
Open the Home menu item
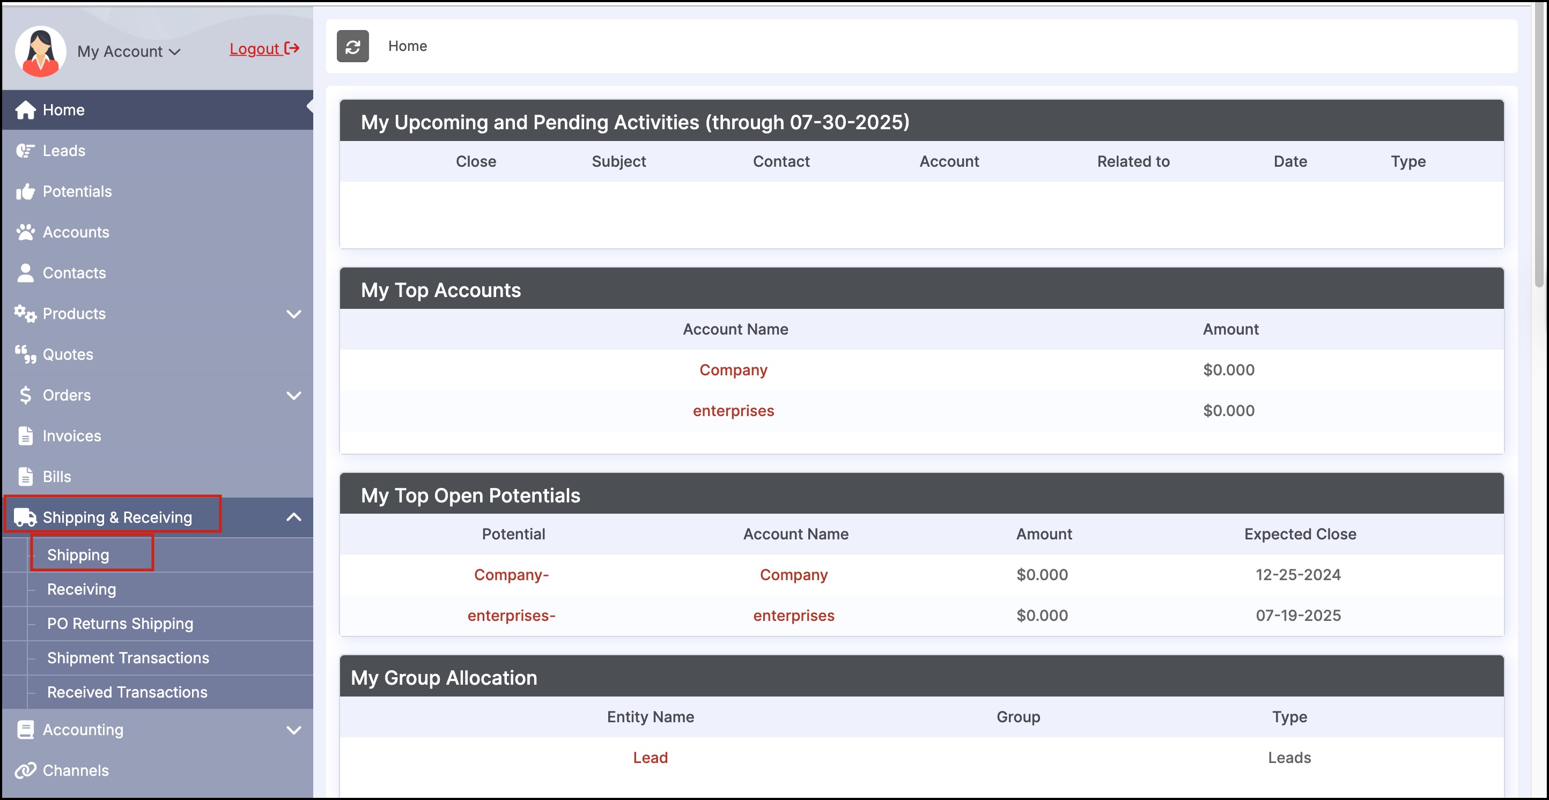pos(158,110)
